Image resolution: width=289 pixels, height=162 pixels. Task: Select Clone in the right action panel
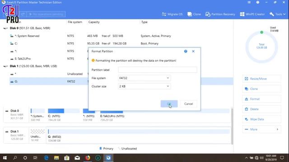pos(261,89)
